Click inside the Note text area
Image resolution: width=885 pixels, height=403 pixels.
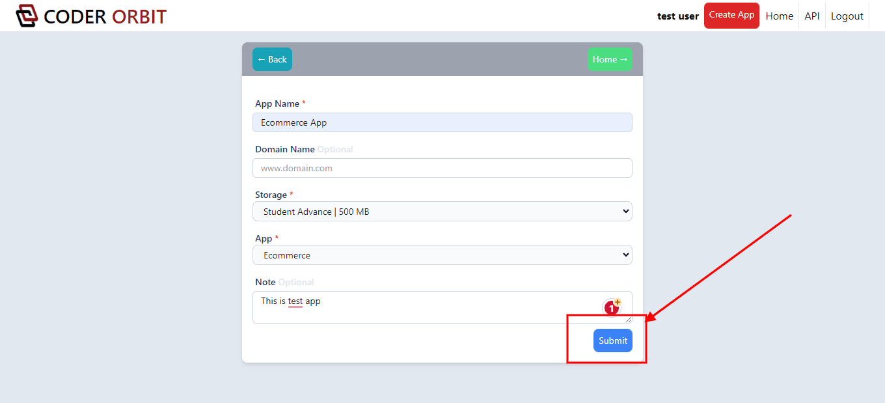pyautogui.click(x=423, y=307)
